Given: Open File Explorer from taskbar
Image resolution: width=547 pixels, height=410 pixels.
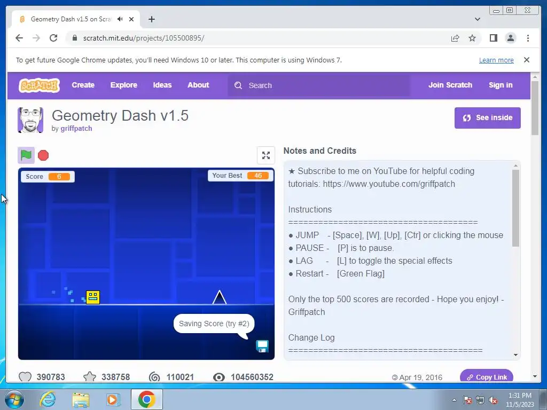Looking at the screenshot, I should coord(81,399).
